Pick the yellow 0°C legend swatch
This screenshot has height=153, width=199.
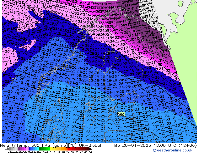click(51, 149)
